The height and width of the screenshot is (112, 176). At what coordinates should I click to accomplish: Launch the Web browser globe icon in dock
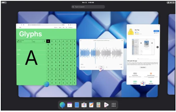coord(62,105)
